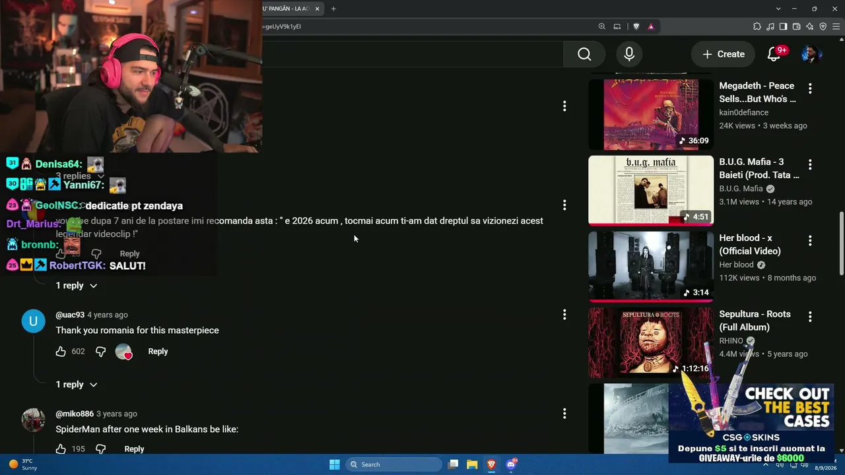
Task: Click the Create button
Action: pos(723,54)
